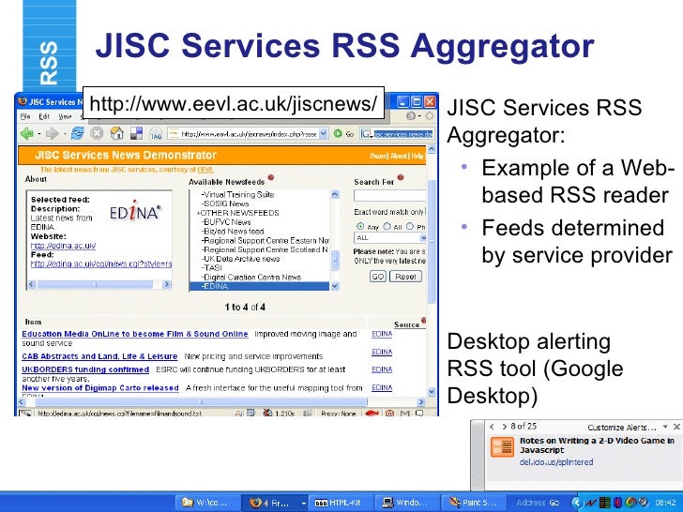Open Forward button history dropdown arrow
The height and width of the screenshot is (512, 683).
click(65, 134)
